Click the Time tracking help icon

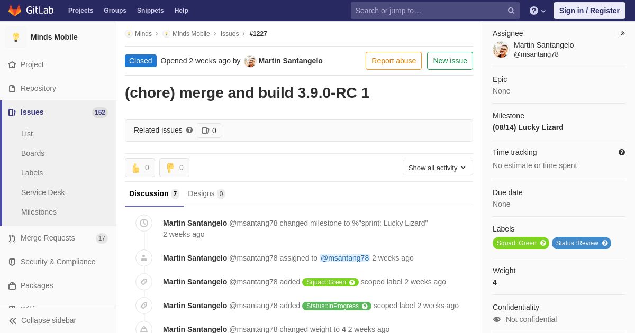click(622, 152)
